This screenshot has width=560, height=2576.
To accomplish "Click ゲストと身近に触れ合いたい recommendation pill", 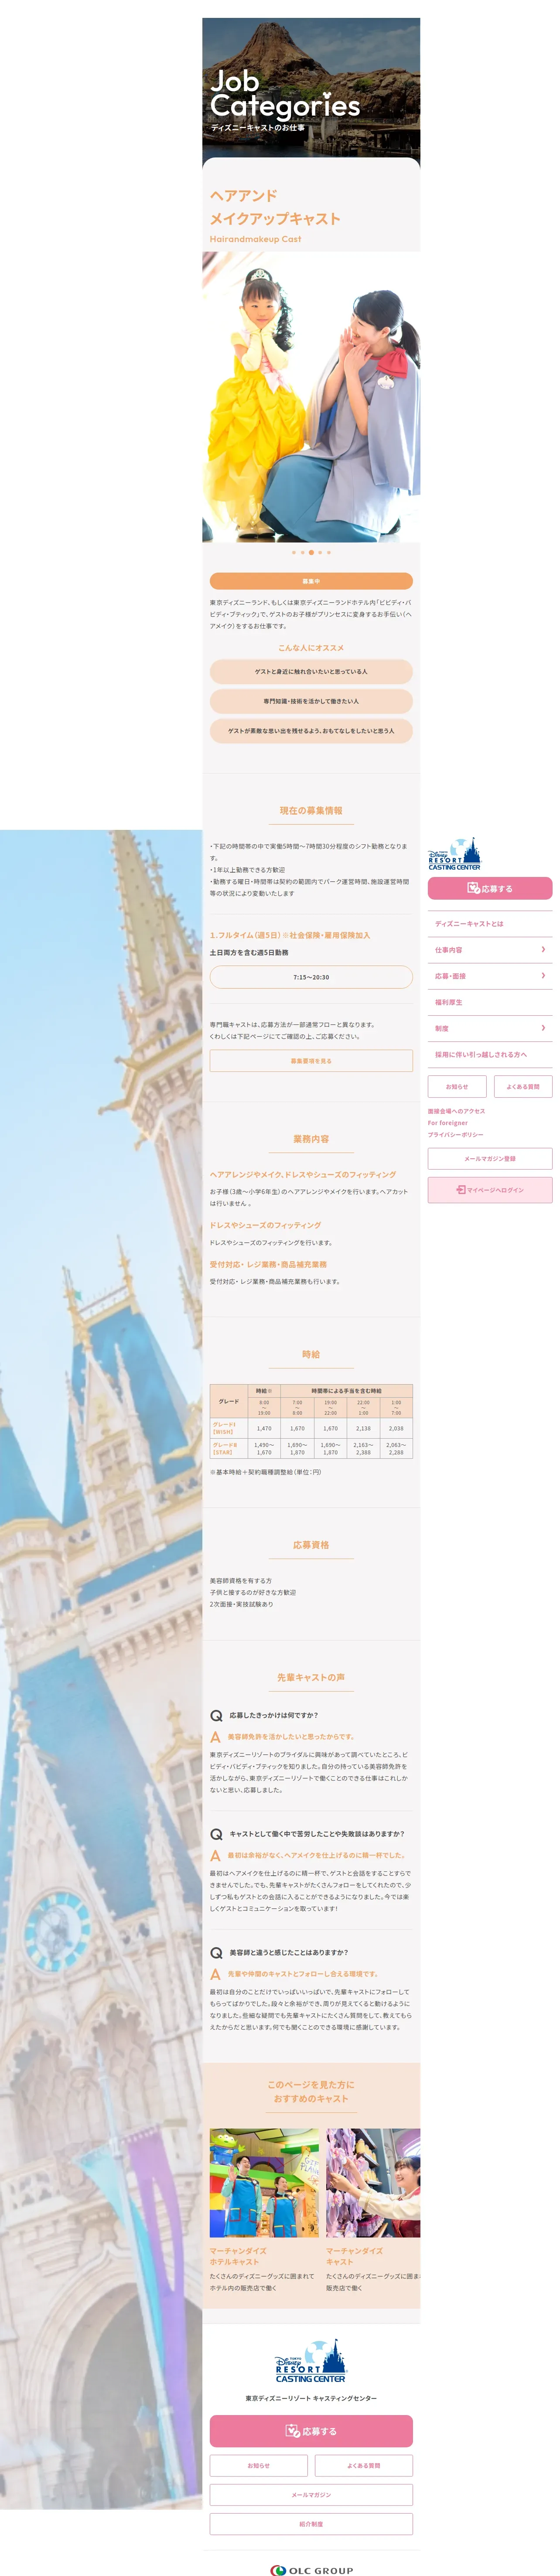I will pyautogui.click(x=311, y=671).
